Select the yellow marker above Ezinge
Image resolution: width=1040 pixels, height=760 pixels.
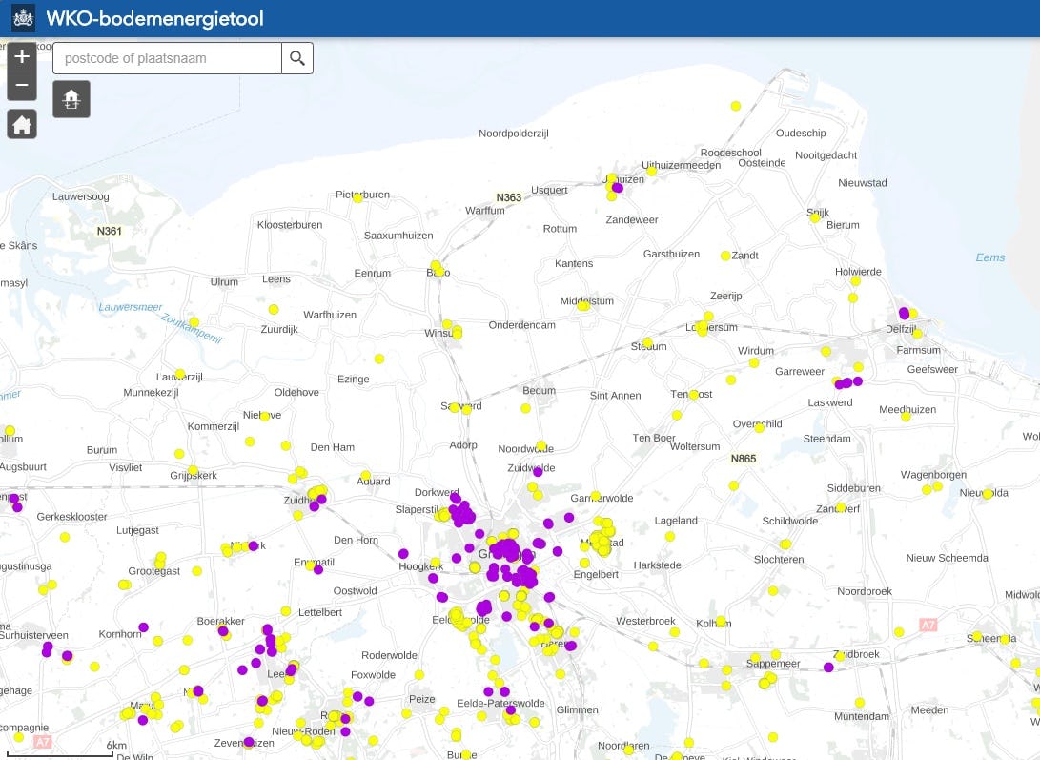[x=379, y=359]
